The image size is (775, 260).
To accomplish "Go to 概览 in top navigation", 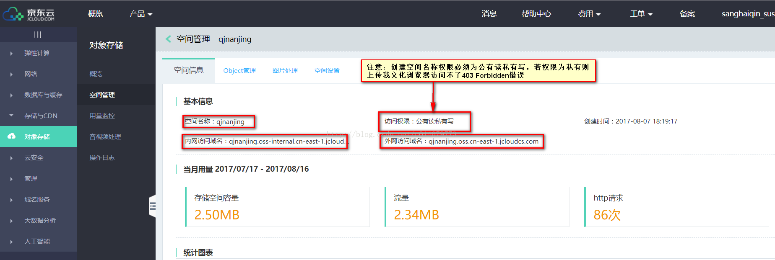I will pyautogui.click(x=95, y=14).
